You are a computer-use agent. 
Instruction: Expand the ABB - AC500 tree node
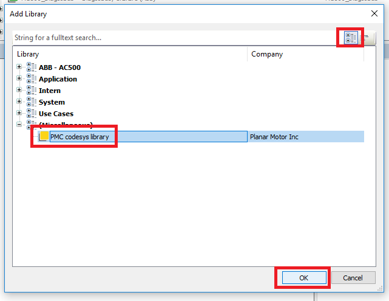point(19,67)
